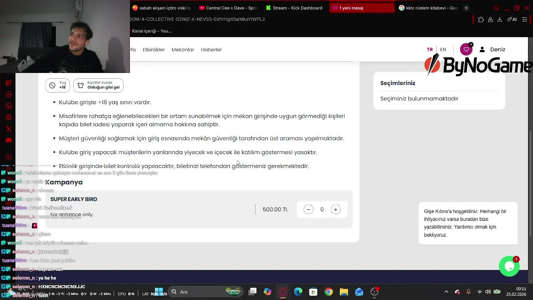The width and height of the screenshot is (533, 300).
Task: Show hidden system tray icons
Action: [x=446, y=292]
